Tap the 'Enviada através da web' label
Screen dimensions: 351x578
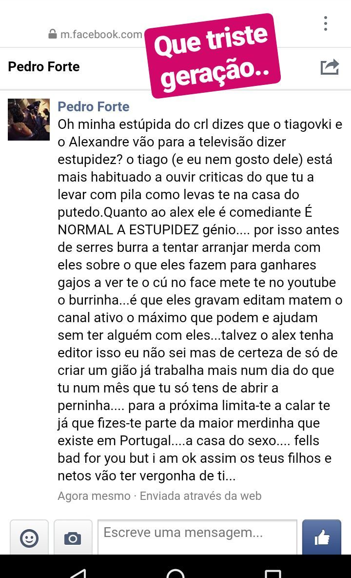[x=200, y=496]
